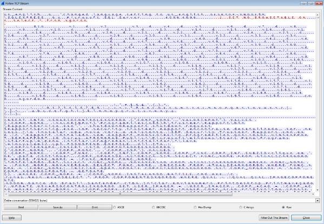Click the horizontal scrollbar left arrow
Screen dimensions: 324x224
coord(6,194)
